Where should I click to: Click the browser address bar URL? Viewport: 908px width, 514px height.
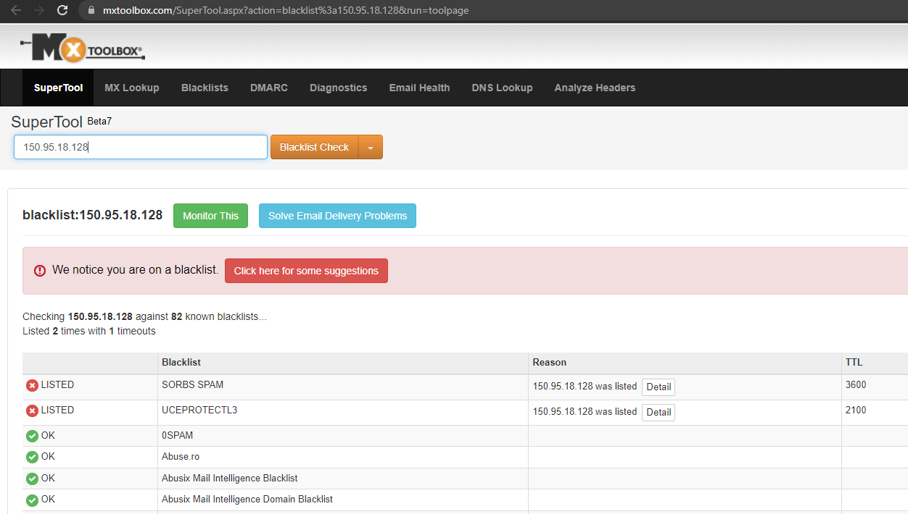[286, 11]
